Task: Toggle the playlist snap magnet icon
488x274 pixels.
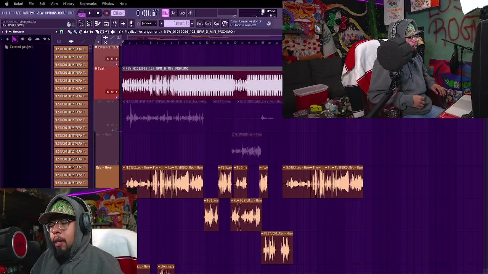Action: pyautogui.click(x=62, y=32)
